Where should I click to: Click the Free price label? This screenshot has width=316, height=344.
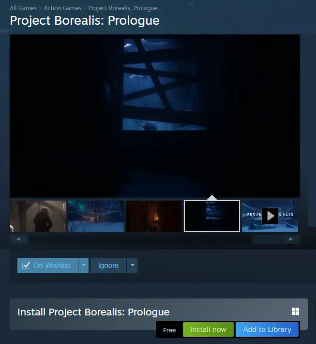[x=169, y=330]
